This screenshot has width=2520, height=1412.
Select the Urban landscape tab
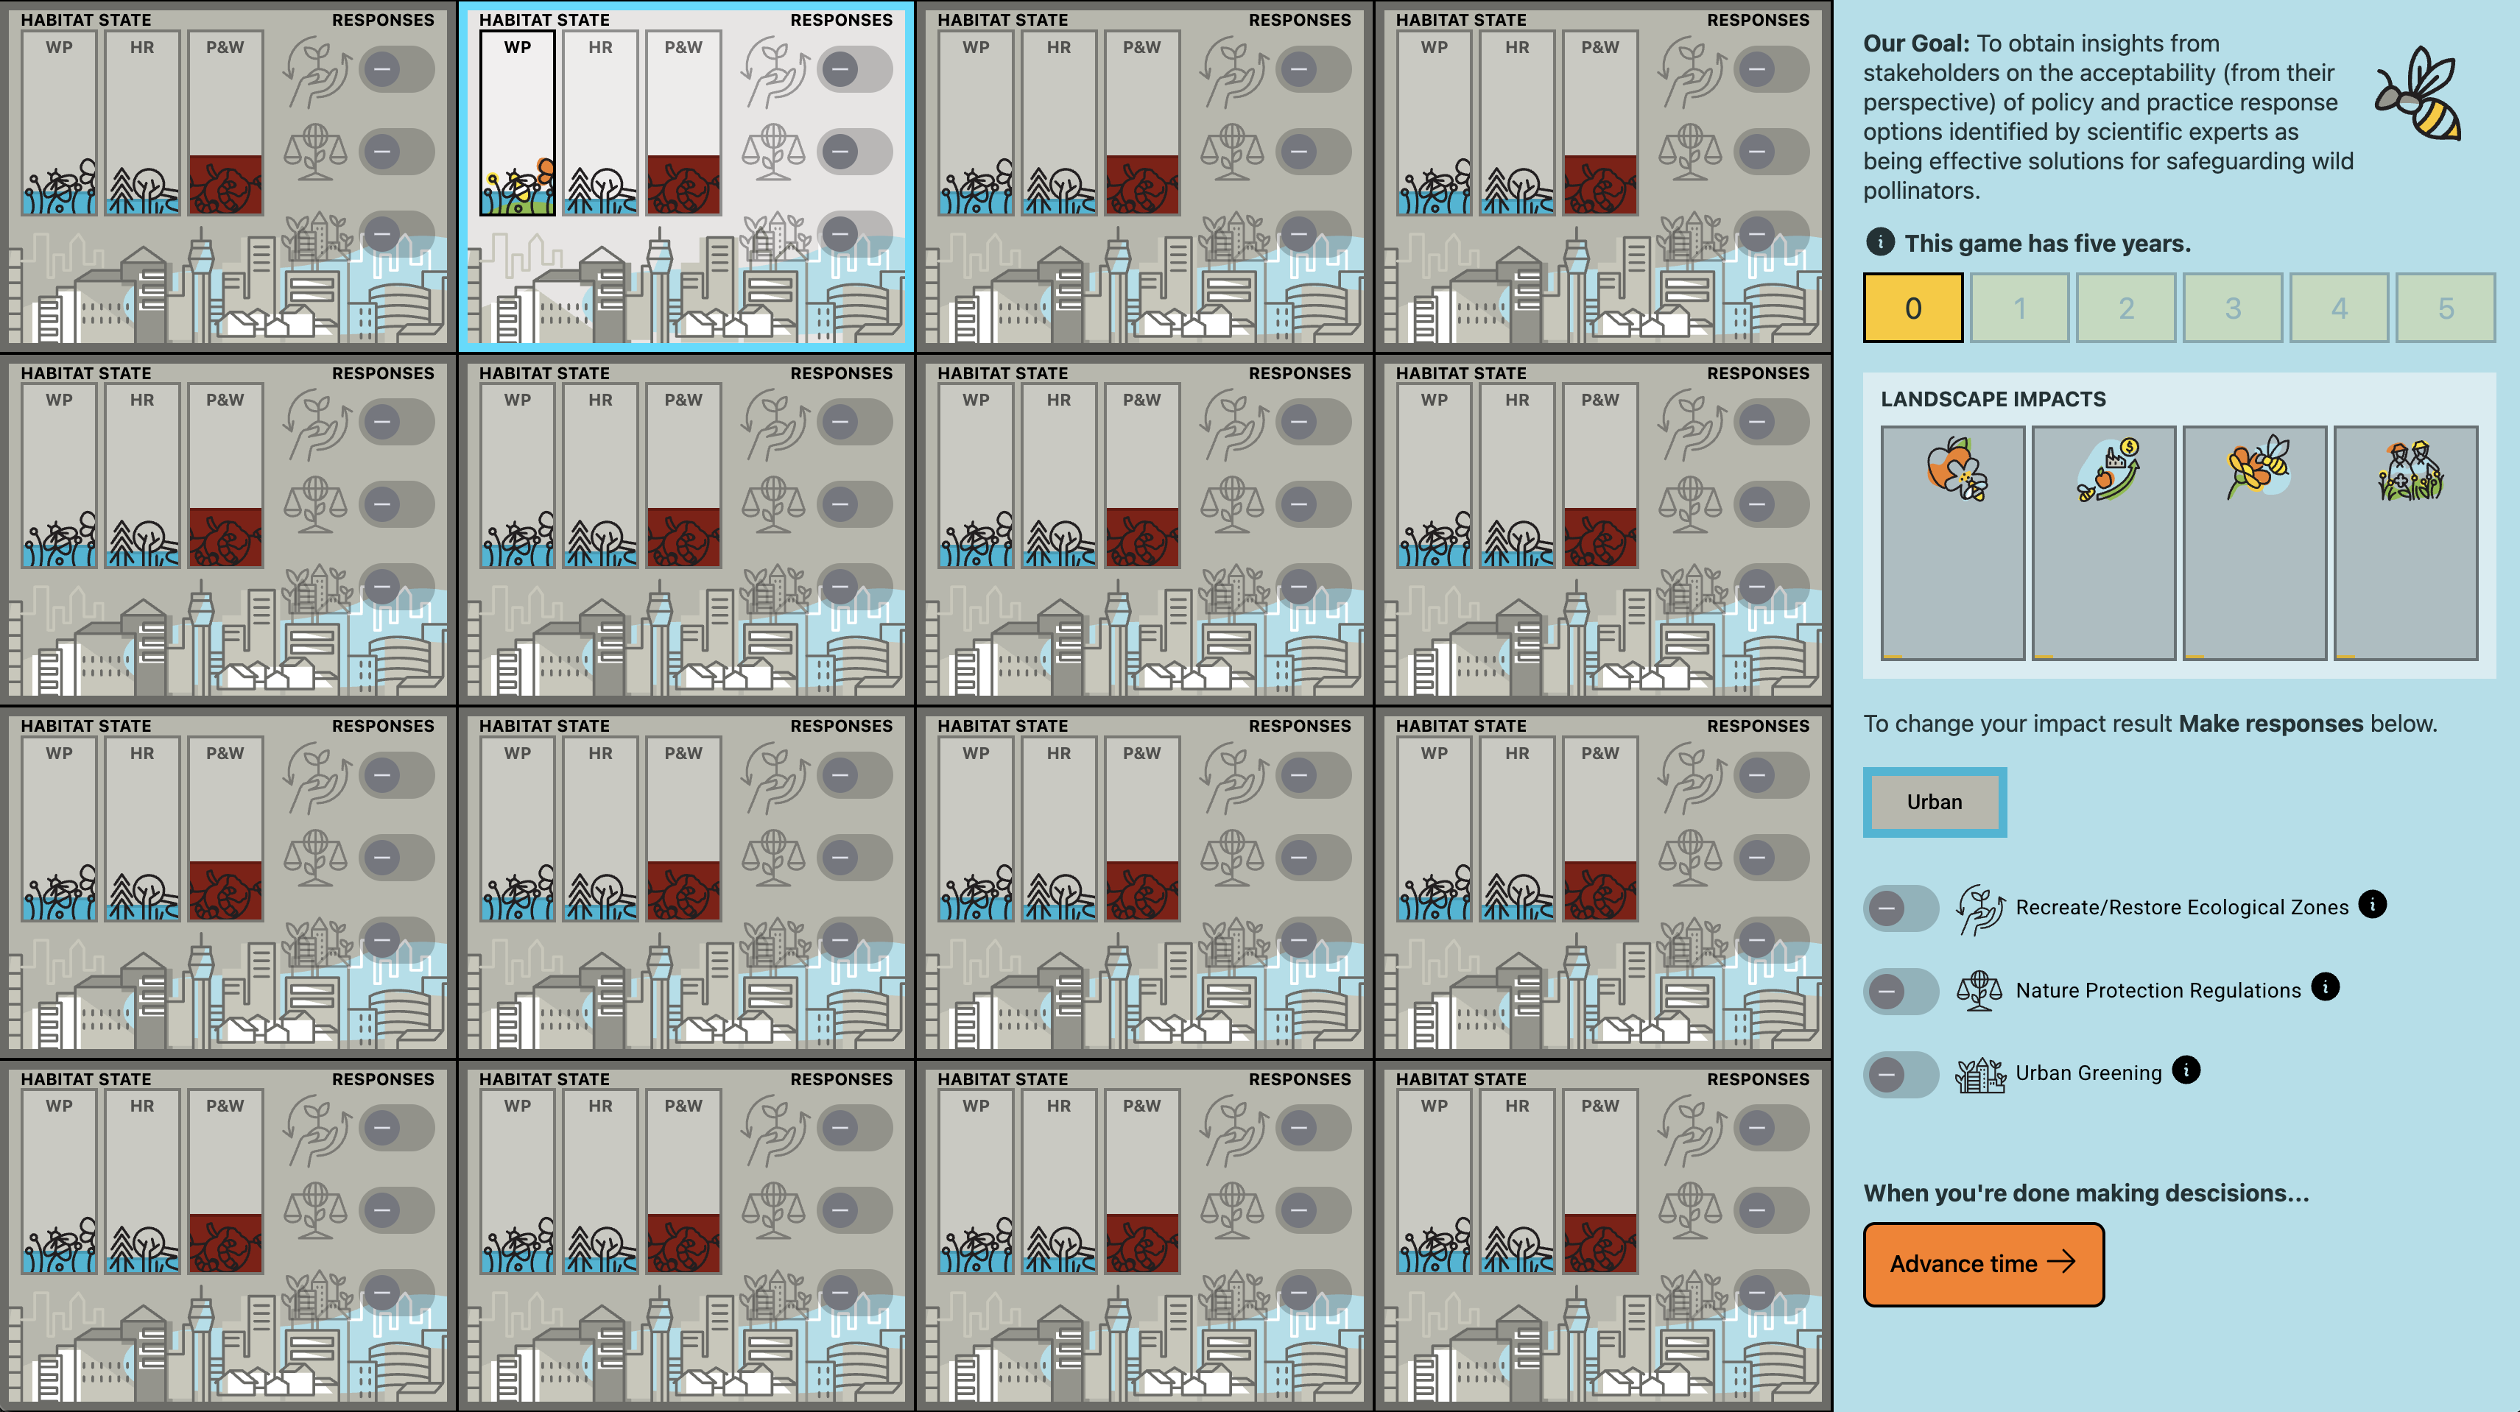click(x=1934, y=802)
